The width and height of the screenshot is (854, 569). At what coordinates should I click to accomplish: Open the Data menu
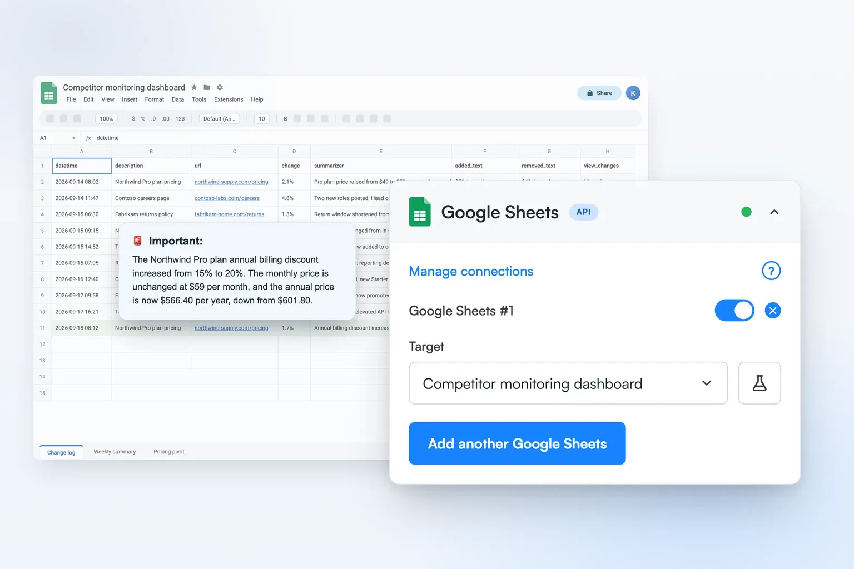(x=178, y=99)
